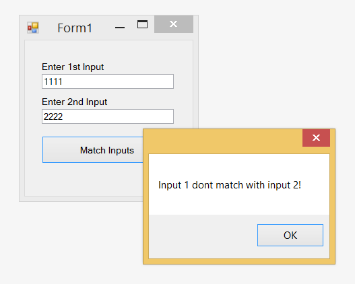
Task: Maximize the Form1 window
Action: coord(142,24)
